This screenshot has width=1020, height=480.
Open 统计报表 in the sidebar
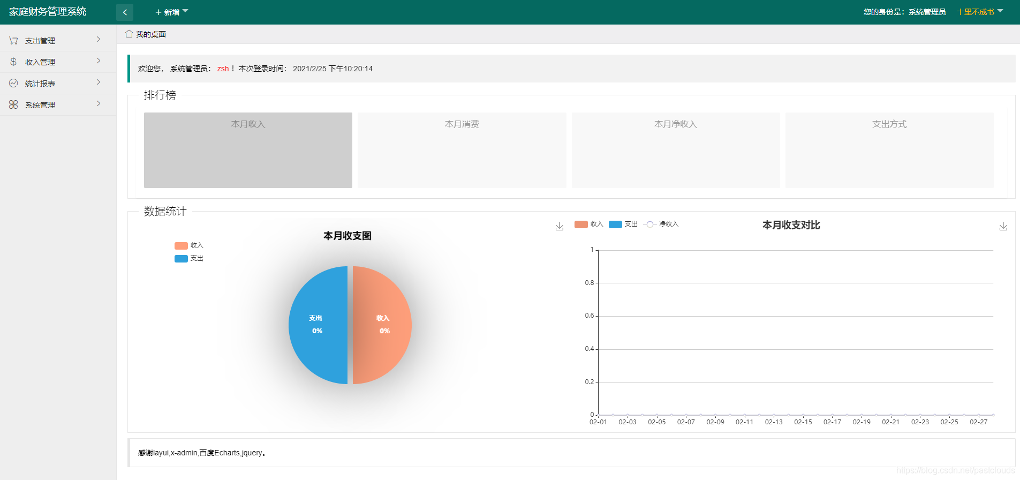click(58, 84)
